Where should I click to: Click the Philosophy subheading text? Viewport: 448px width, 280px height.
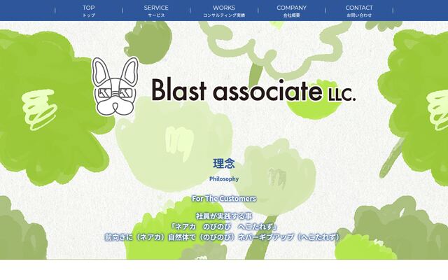pyautogui.click(x=224, y=179)
